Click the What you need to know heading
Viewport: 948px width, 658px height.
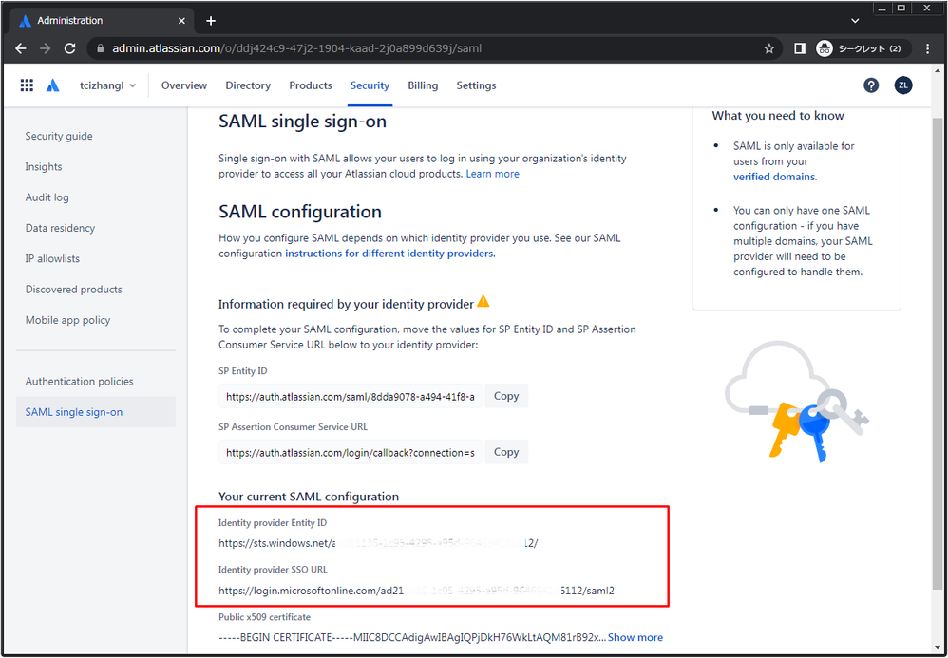778,116
